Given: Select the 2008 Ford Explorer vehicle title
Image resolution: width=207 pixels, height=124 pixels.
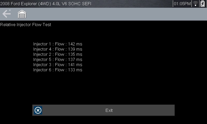Looking at the screenshot, I should [46, 4].
